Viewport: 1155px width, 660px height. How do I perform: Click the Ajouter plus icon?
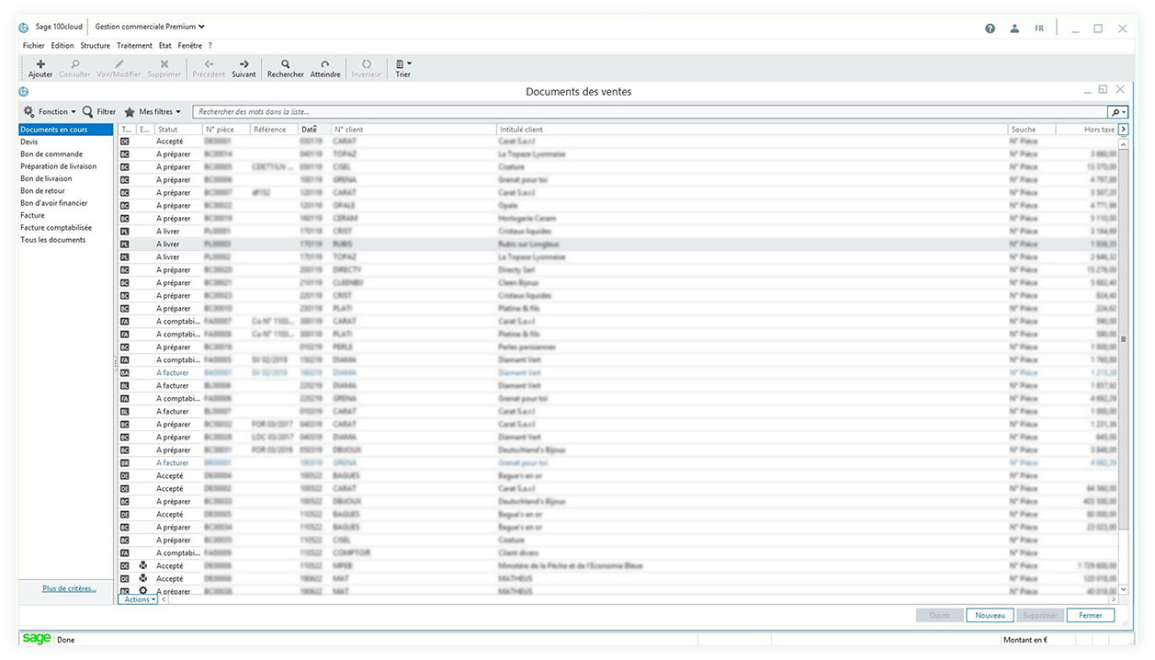[40, 64]
